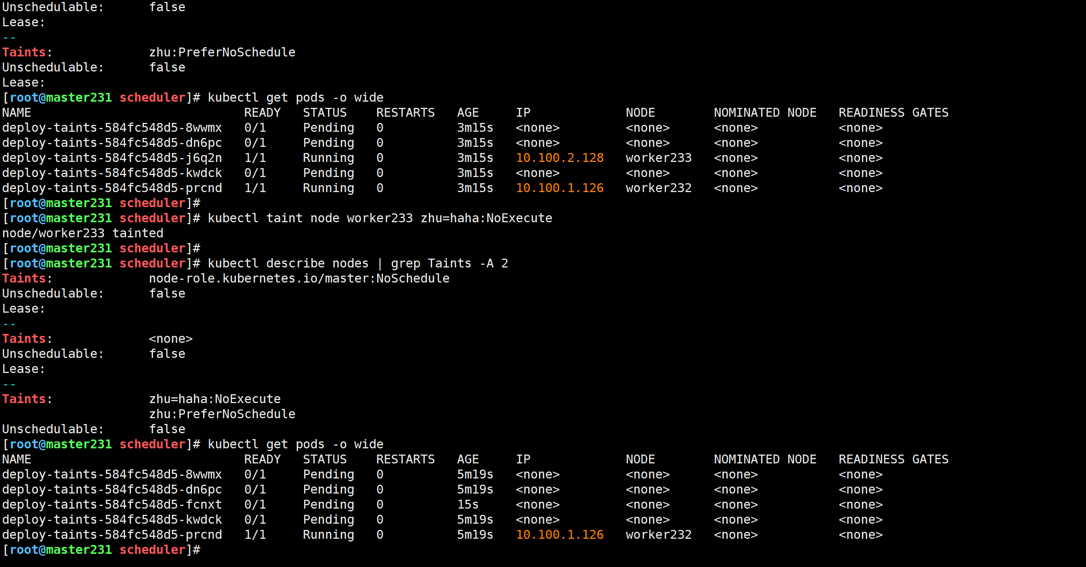Image resolution: width=1086 pixels, height=567 pixels.
Task: Click the STATUS header in the first table
Action: [324, 112]
